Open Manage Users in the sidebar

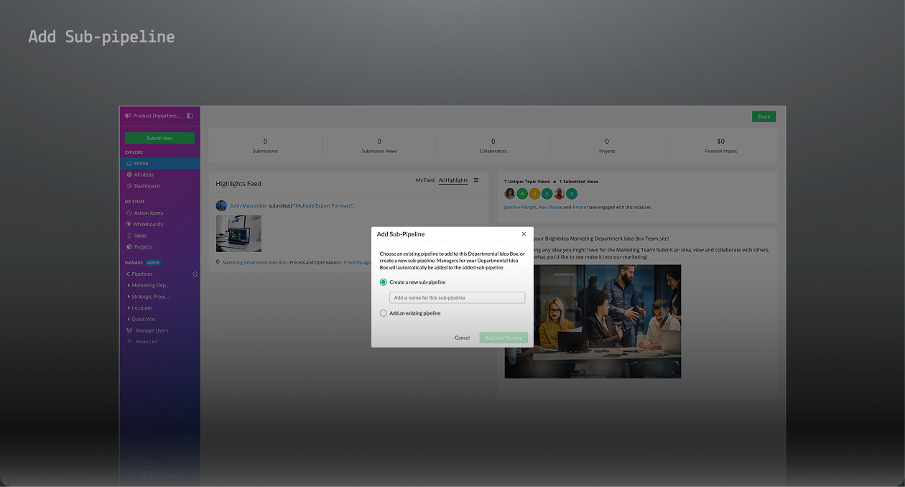(x=152, y=330)
